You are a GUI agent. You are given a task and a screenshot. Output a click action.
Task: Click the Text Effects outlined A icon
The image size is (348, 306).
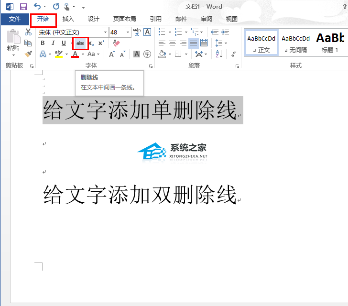43,54
